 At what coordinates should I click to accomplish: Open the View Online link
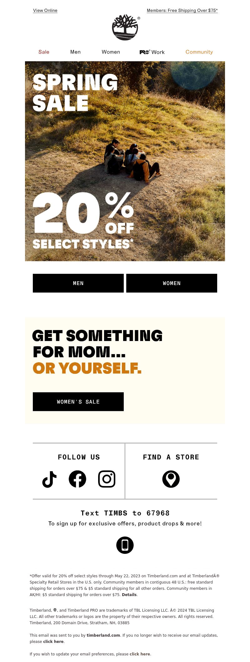click(45, 10)
